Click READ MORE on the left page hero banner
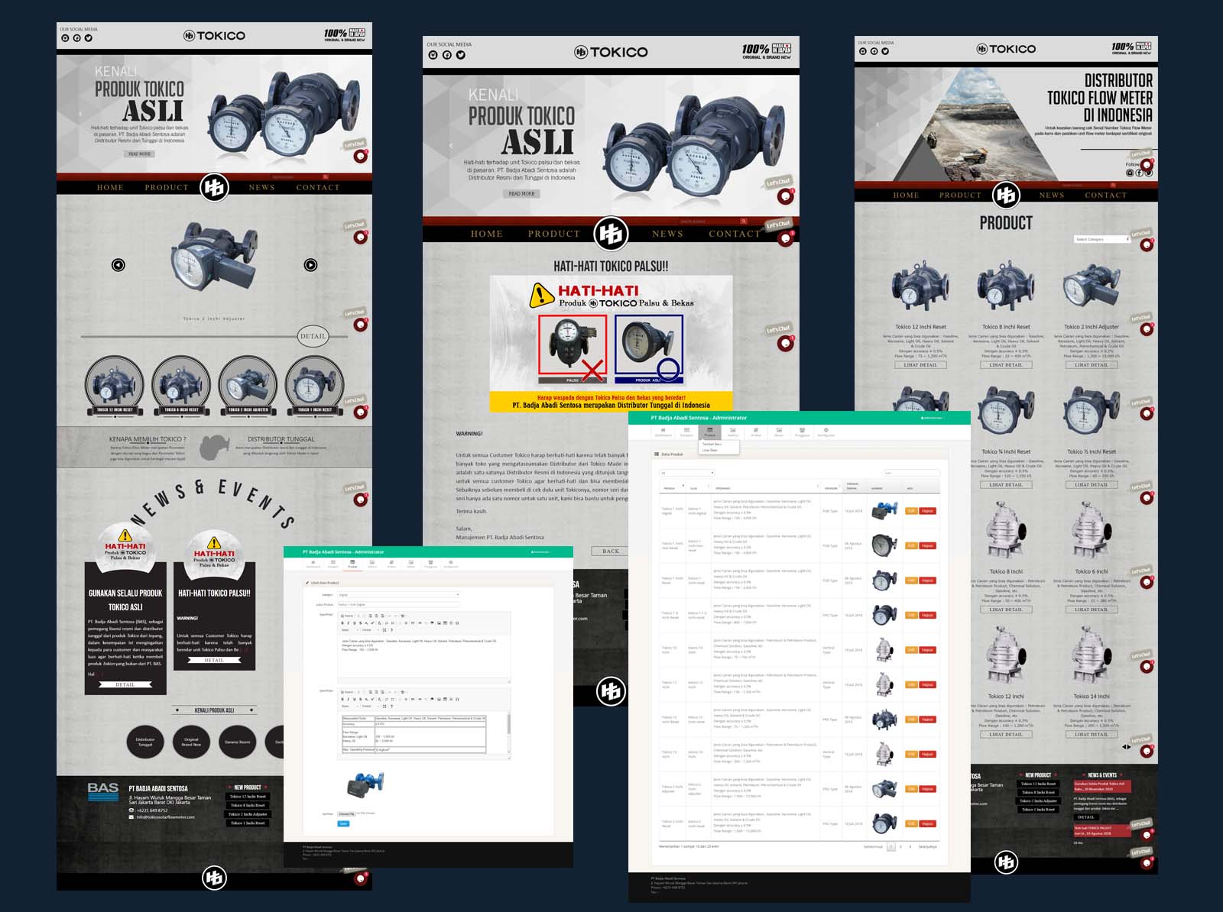 139,154
